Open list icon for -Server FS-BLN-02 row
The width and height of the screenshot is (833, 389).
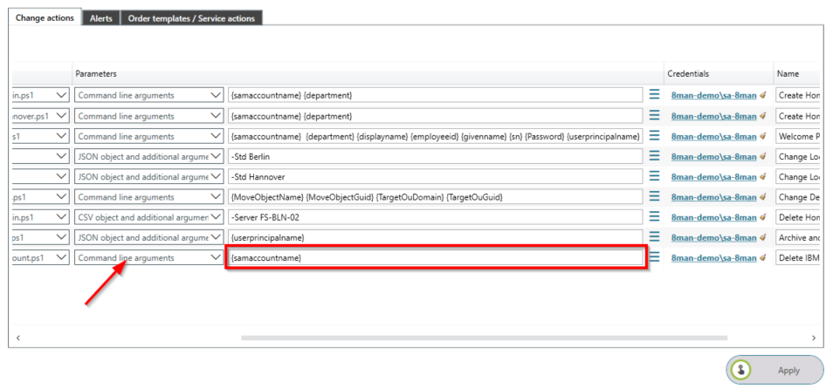[654, 216]
